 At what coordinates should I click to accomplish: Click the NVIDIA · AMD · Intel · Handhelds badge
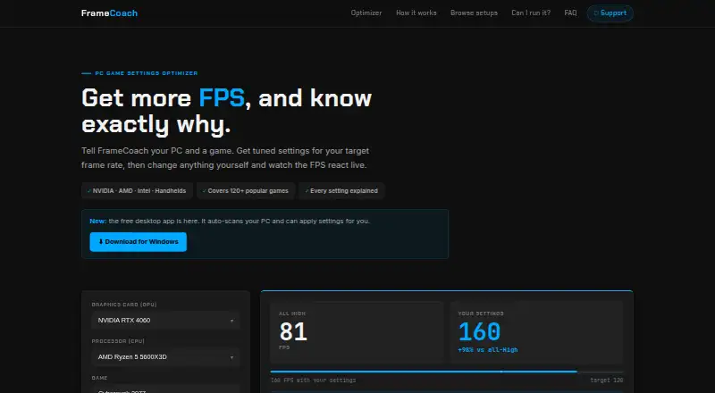[137, 190]
